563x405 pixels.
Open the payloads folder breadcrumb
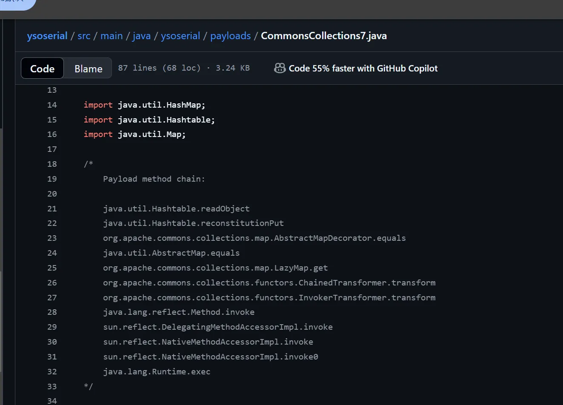click(x=231, y=36)
